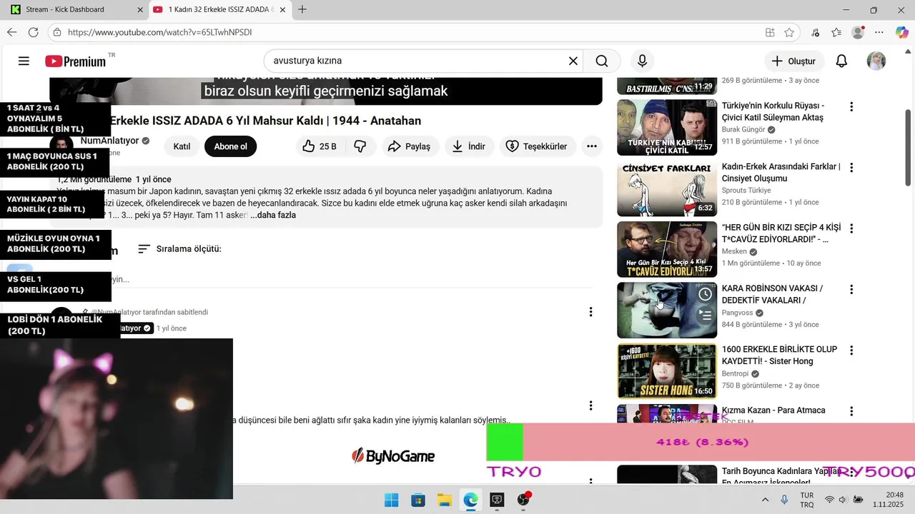
Task: Click the Abone ol subscribe button
Action: 230,146
